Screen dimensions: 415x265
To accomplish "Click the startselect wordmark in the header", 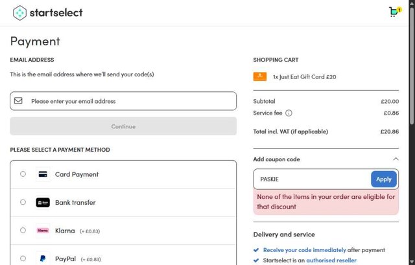I will pyautogui.click(x=56, y=13).
